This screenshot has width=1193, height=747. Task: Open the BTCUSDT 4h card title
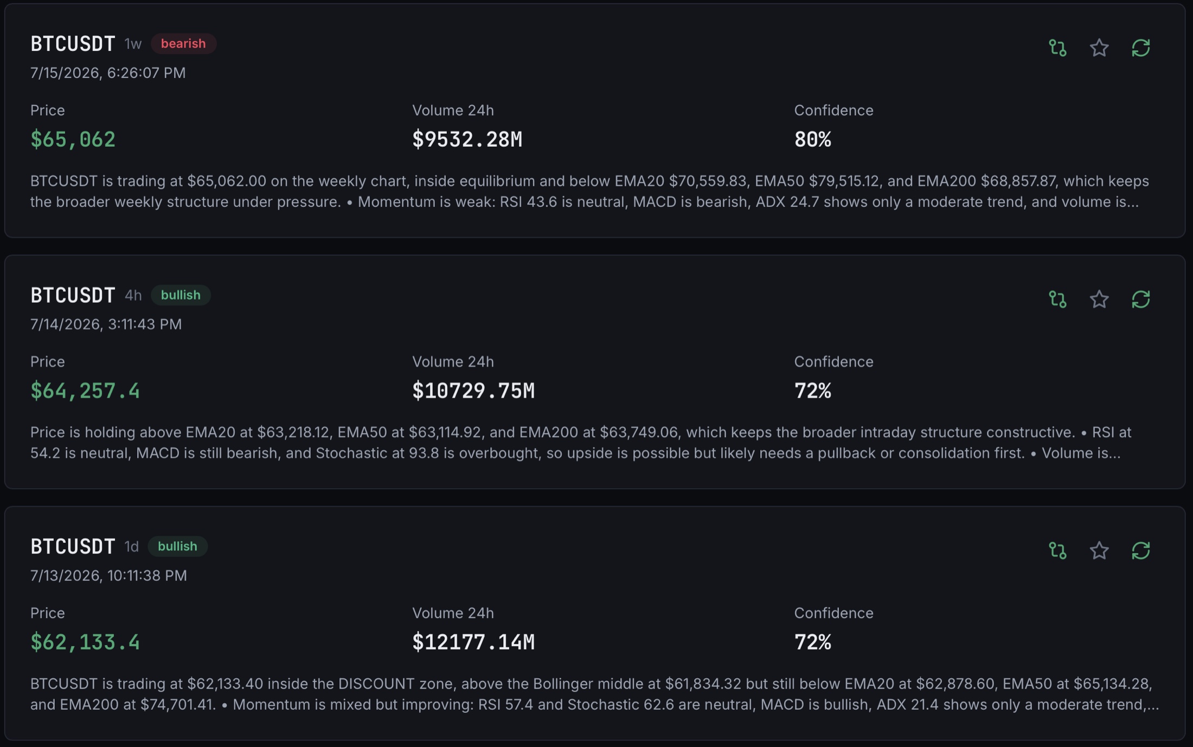tap(73, 295)
